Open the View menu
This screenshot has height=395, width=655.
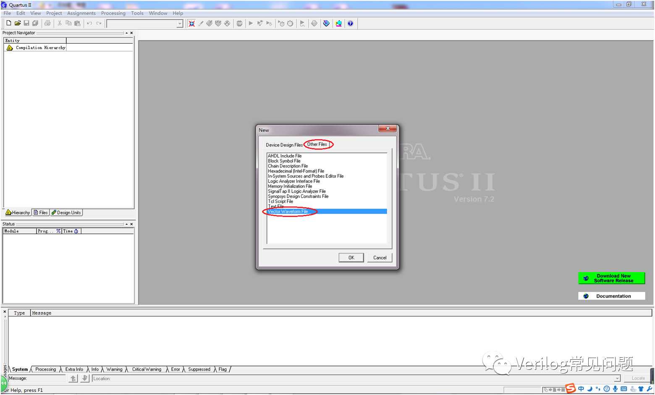(36, 13)
